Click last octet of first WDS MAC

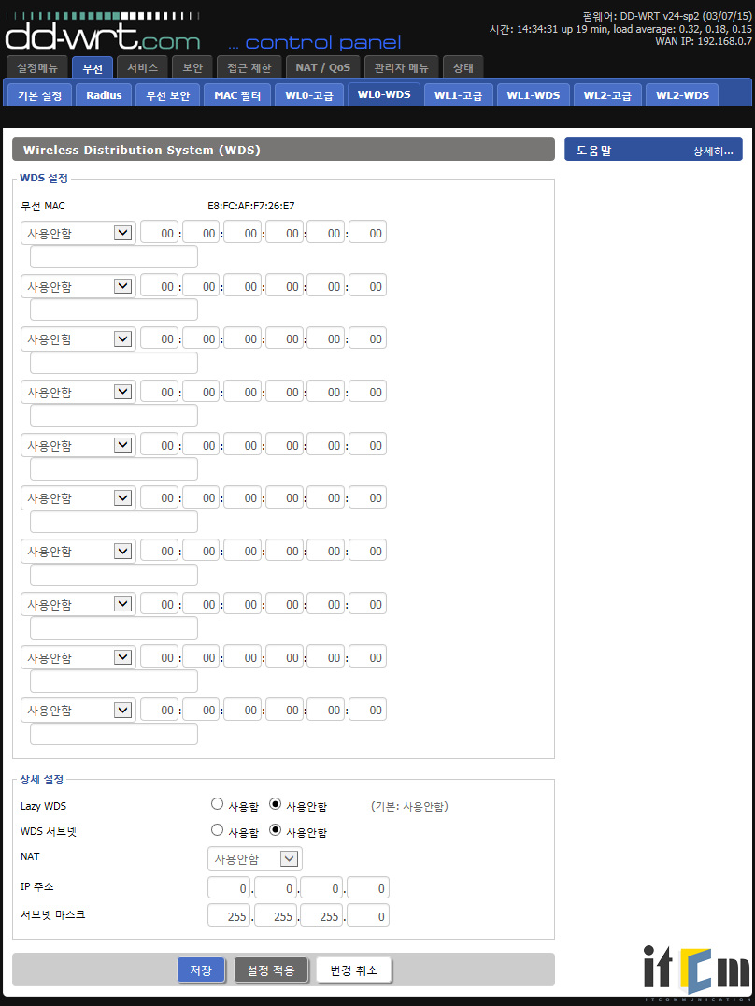[x=367, y=233]
